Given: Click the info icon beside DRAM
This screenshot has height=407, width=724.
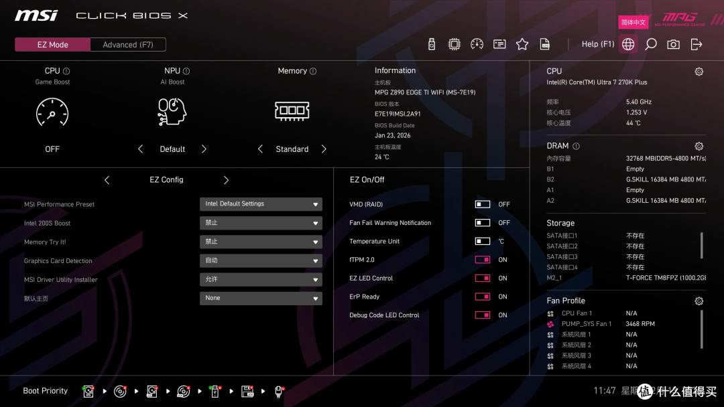Looking at the screenshot, I should [x=577, y=146].
